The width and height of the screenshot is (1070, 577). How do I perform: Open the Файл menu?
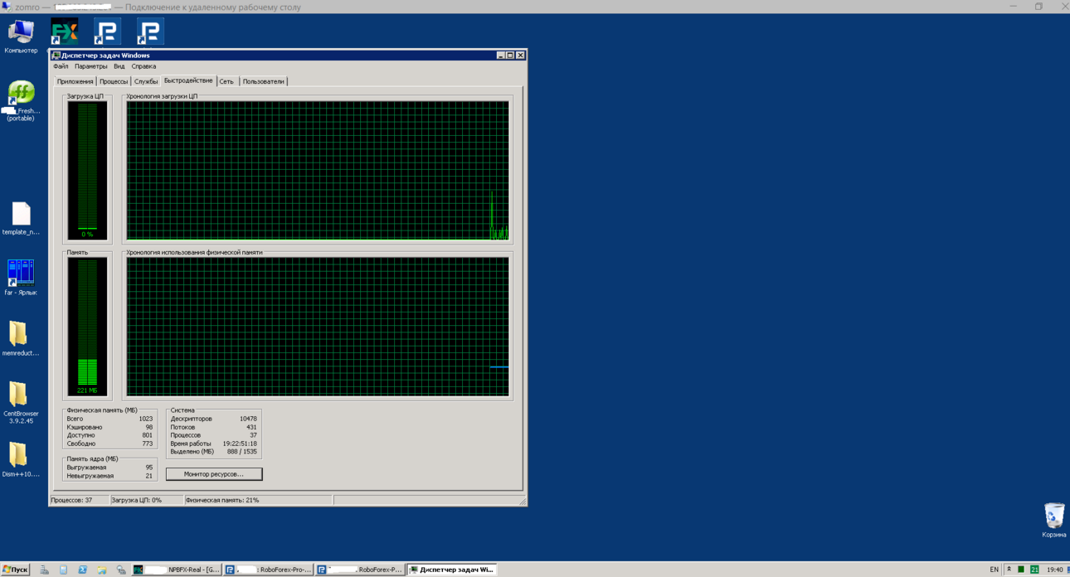point(61,66)
